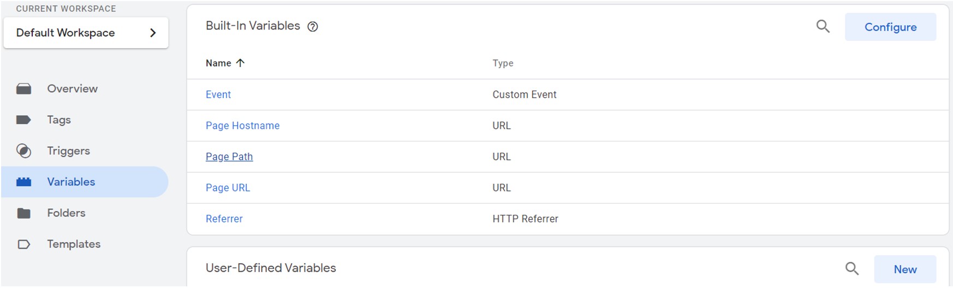Sort by Name column arrow
This screenshot has width=953, height=289.
click(240, 63)
